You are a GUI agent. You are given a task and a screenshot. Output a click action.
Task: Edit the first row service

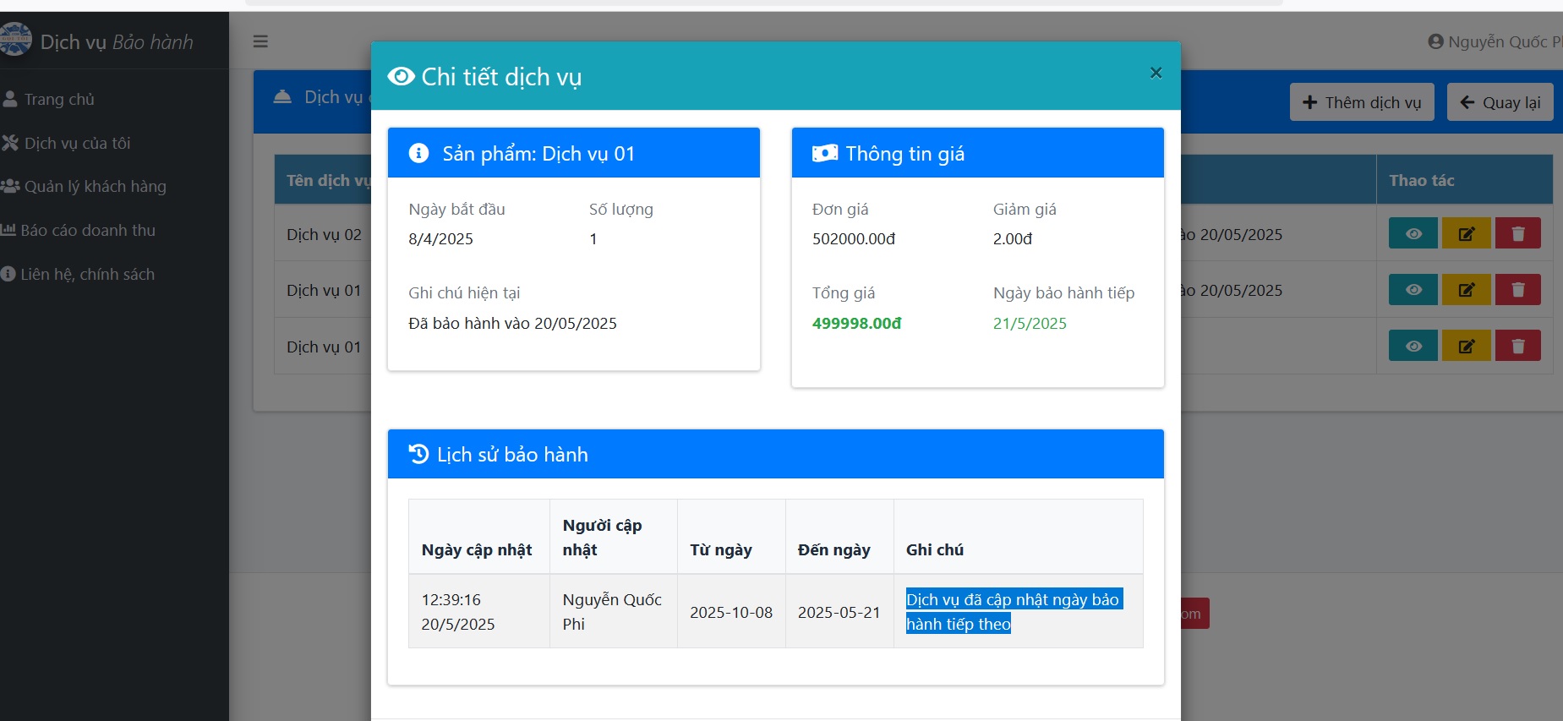(x=1466, y=234)
